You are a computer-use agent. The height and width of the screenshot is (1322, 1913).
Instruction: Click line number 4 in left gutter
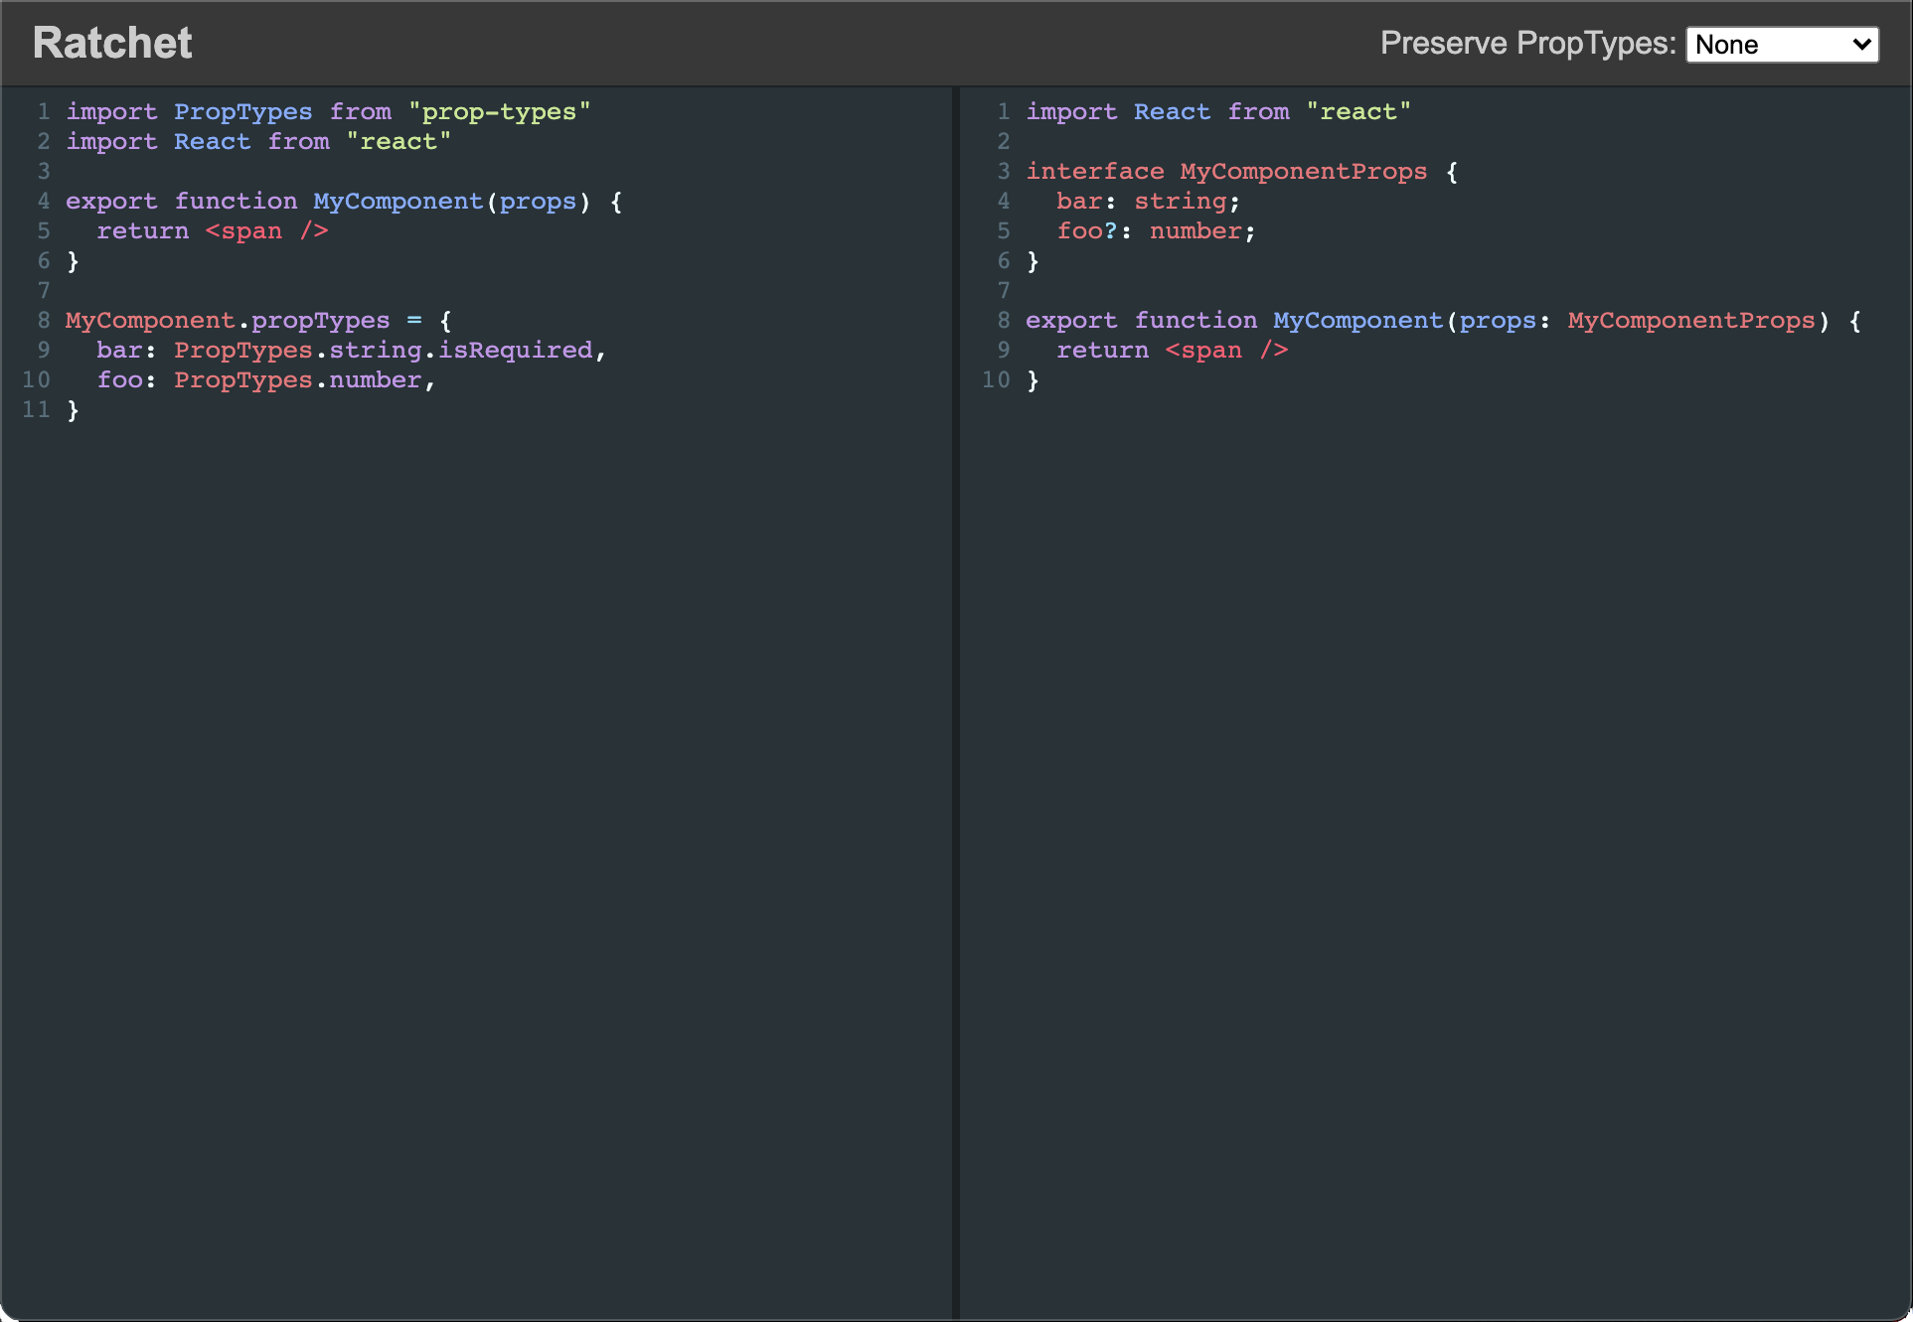44,202
